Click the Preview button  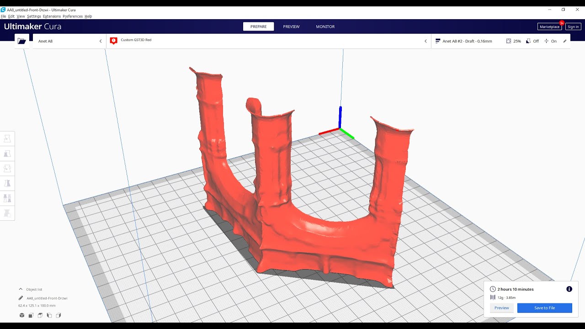click(x=501, y=308)
